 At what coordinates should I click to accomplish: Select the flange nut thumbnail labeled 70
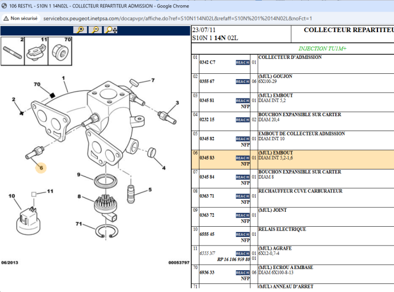tap(61, 52)
